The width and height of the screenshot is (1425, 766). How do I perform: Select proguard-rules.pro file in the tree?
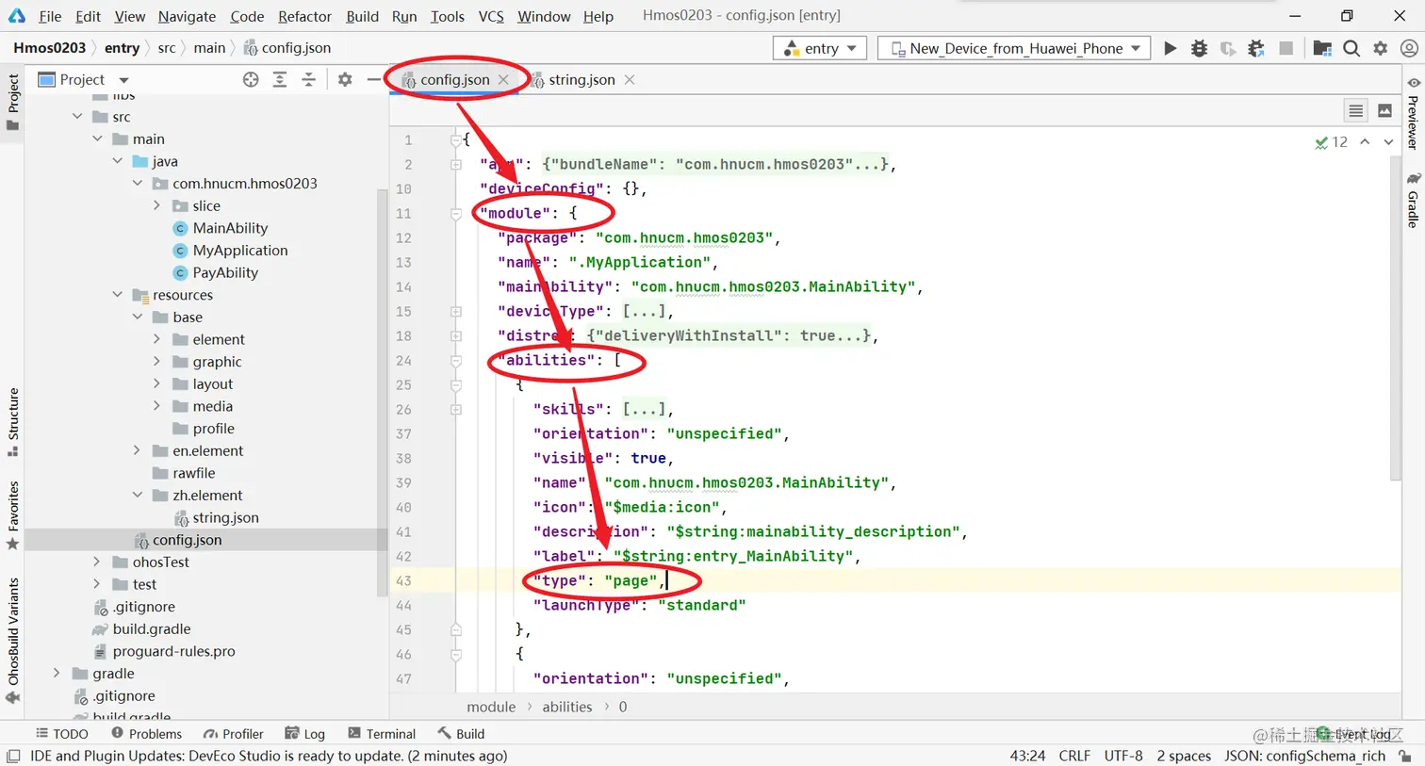(x=173, y=651)
